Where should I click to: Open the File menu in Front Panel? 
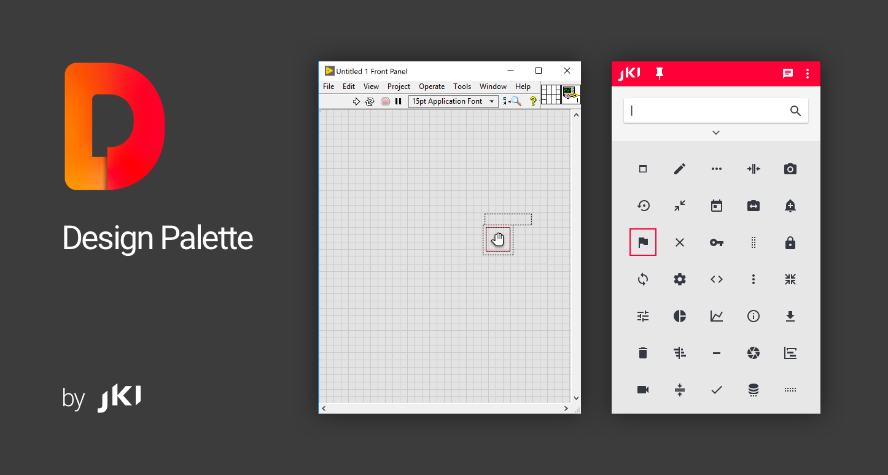(329, 87)
